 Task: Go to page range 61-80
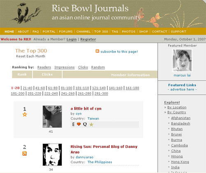pos(53,88)
